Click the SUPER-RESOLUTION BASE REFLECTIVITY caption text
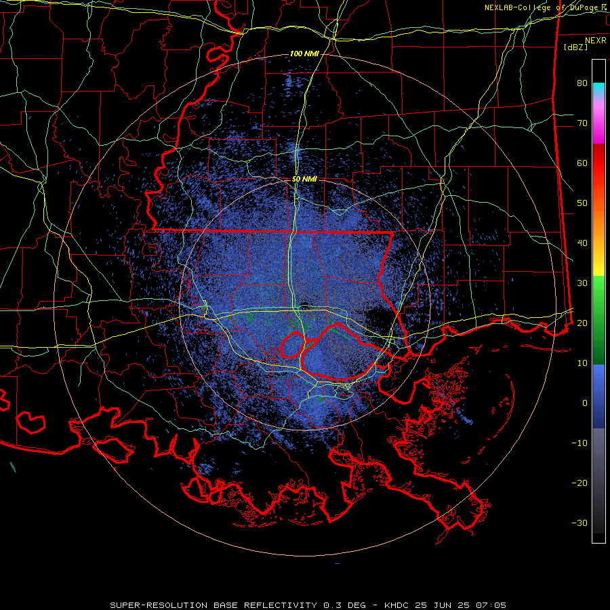Screen dimensions: 610x610 pos(215,605)
